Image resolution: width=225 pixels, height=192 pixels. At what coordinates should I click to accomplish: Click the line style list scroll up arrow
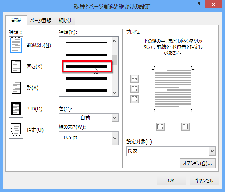point(115,41)
